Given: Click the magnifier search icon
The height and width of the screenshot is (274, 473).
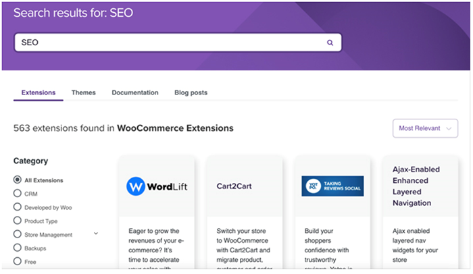Looking at the screenshot, I should point(330,43).
